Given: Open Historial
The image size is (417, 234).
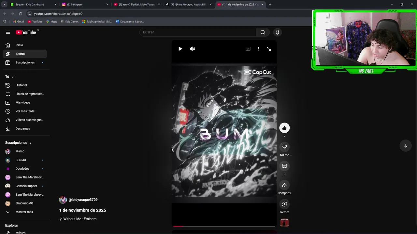Looking at the screenshot, I should click(x=25, y=85).
